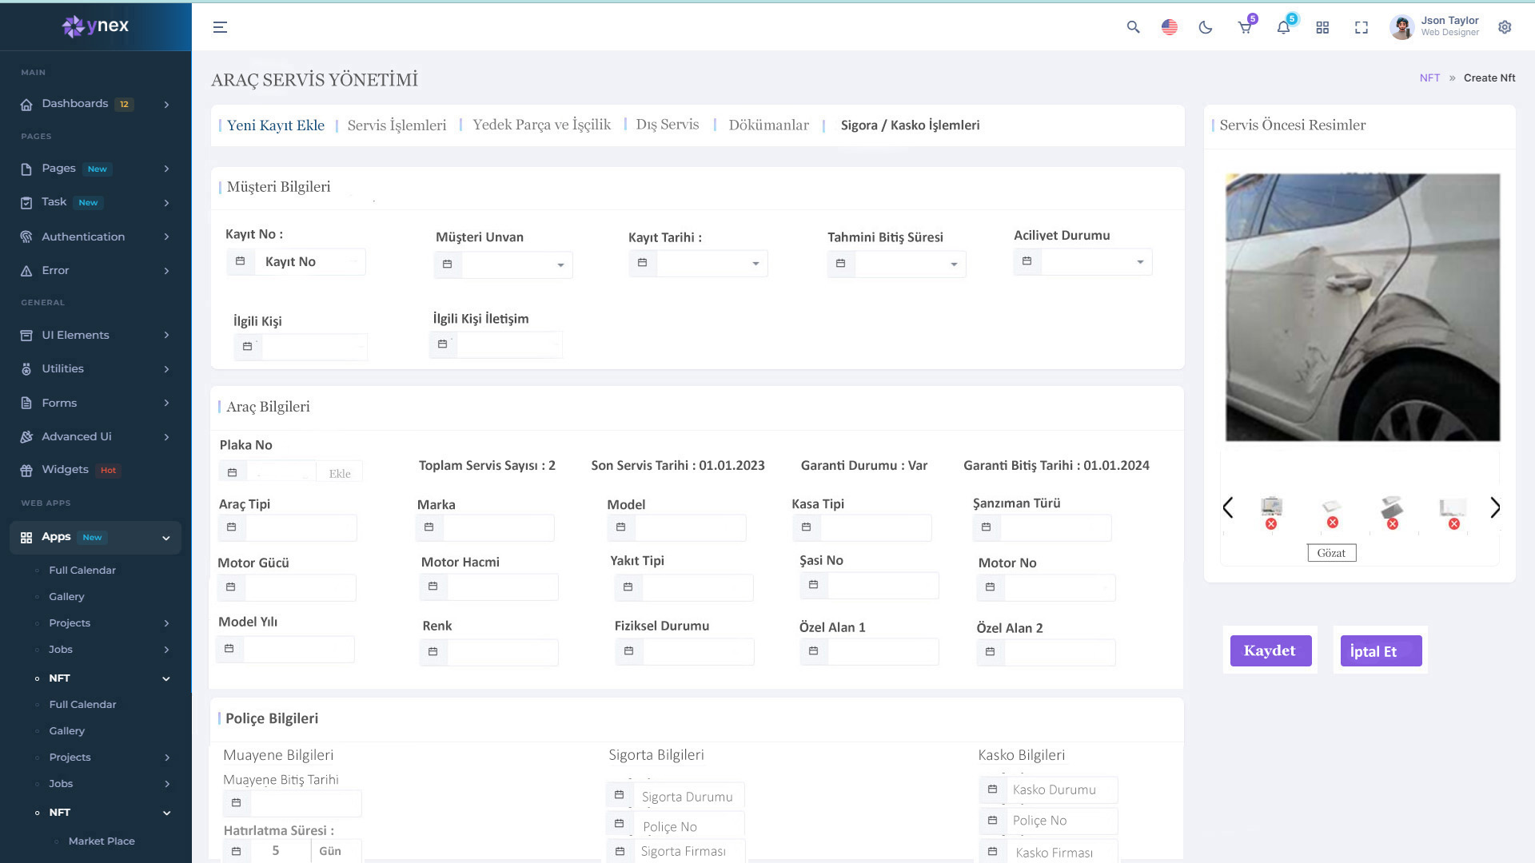Open the apps grid icon in header
Viewport: 1535px width, 863px height.
point(1322,27)
